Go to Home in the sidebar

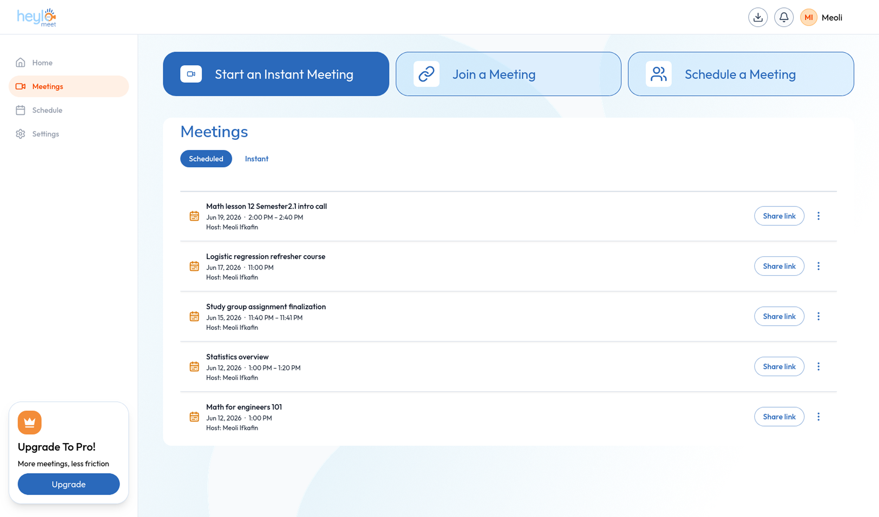click(69, 63)
